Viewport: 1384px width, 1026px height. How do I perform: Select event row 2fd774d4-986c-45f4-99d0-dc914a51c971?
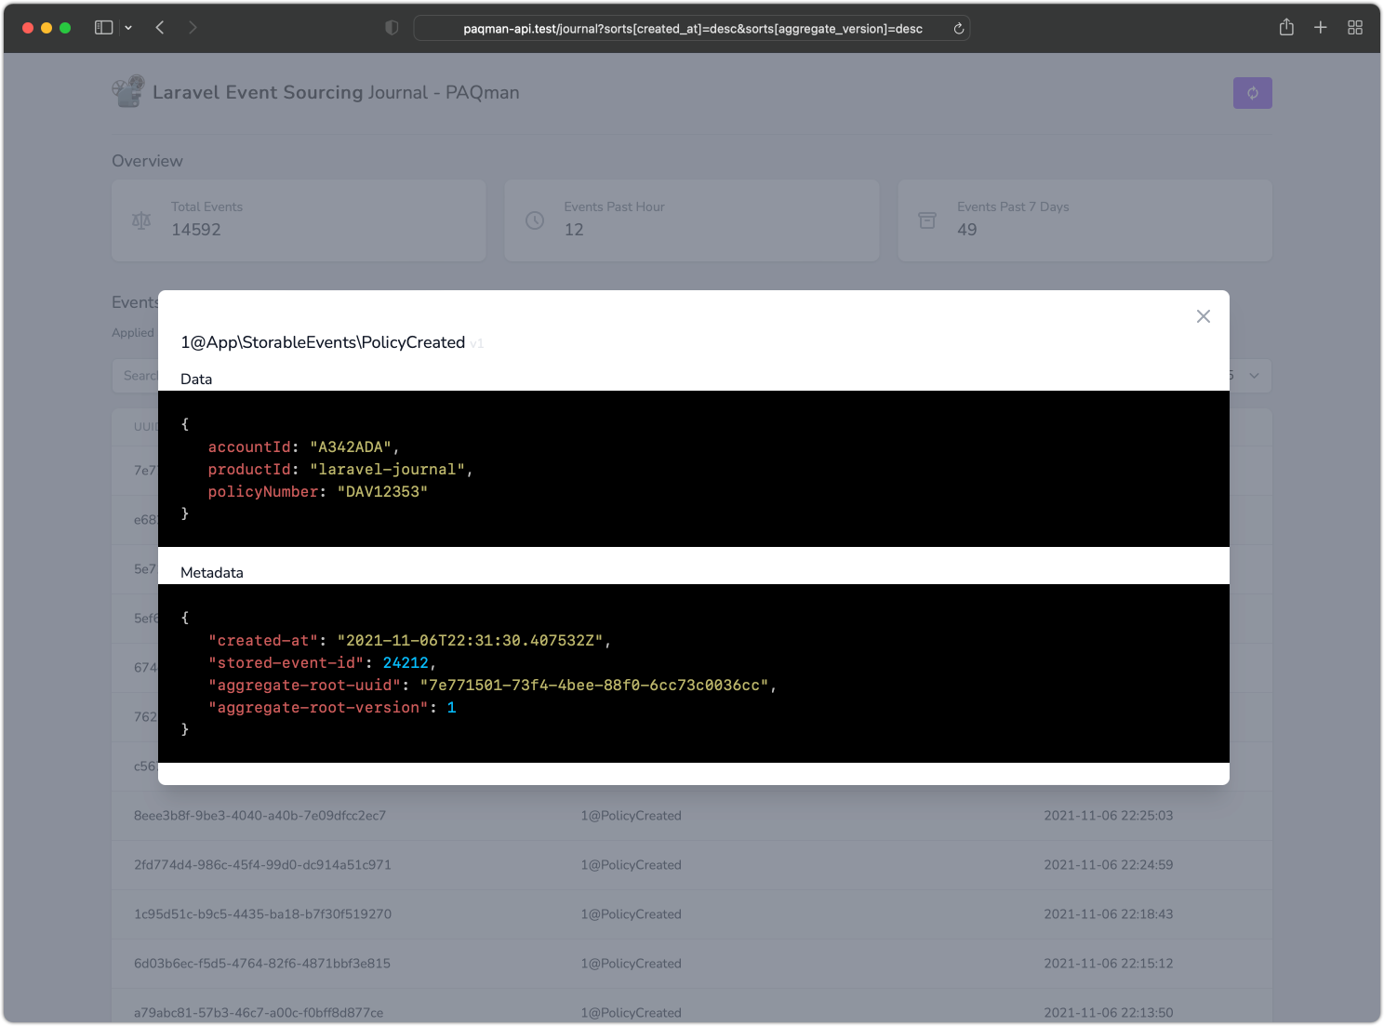click(692, 865)
